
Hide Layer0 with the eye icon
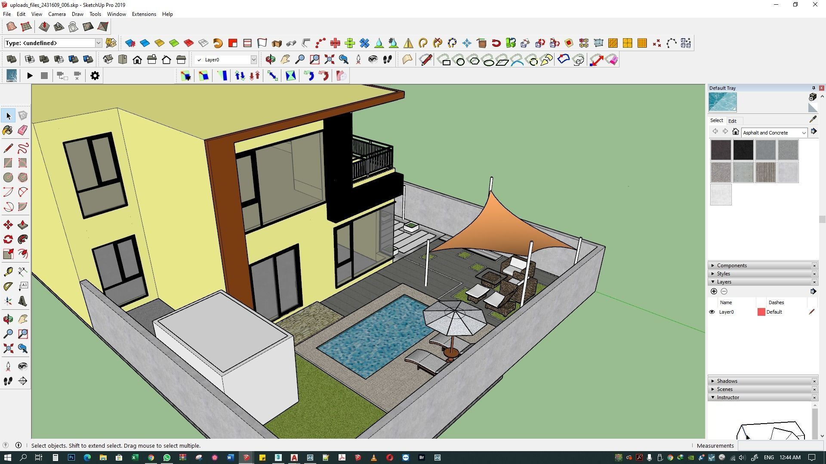[x=712, y=312]
